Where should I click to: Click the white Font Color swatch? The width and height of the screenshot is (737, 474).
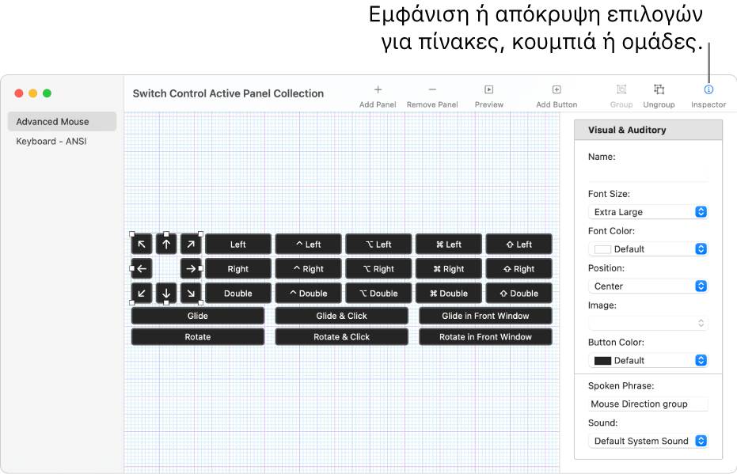602,249
